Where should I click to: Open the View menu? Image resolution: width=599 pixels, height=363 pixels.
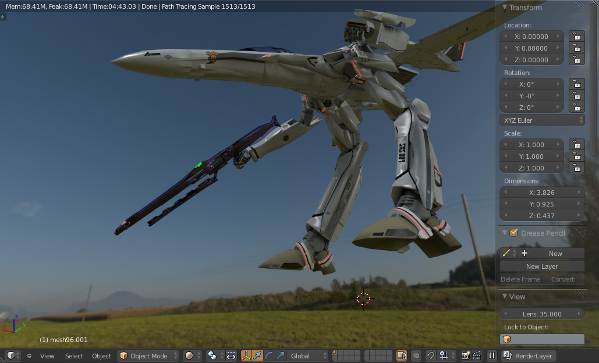point(47,356)
